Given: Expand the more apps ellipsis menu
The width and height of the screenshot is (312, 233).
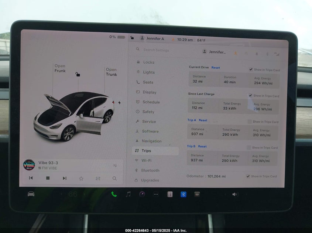Looking at the screenshot, I should click(156, 194).
